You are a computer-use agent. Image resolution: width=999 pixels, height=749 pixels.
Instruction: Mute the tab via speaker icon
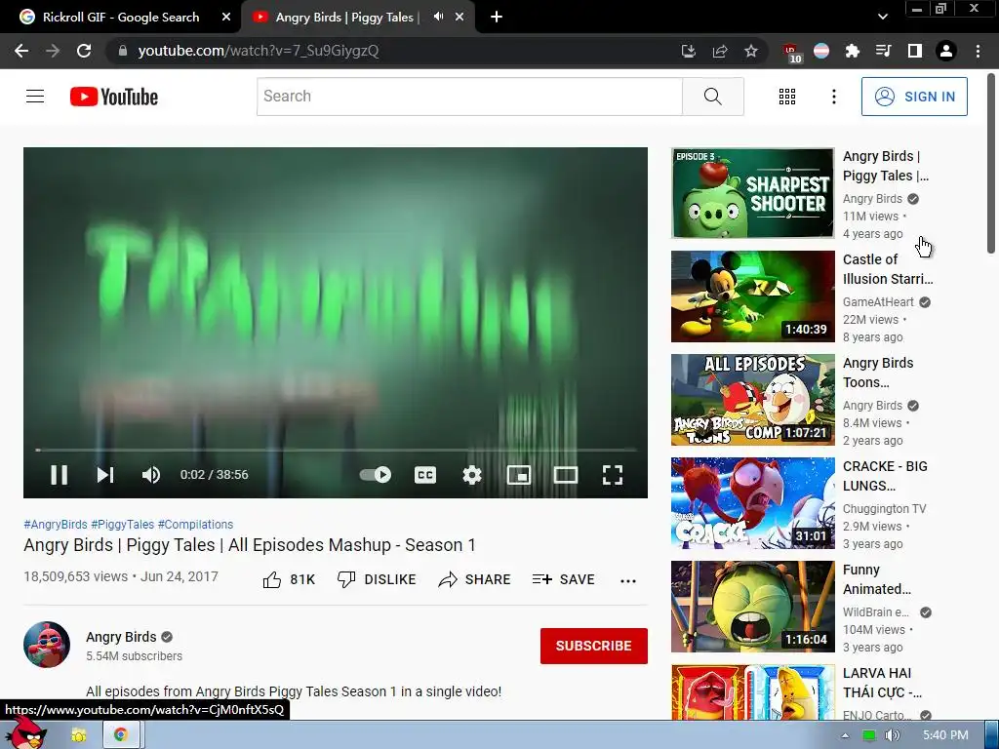click(438, 17)
